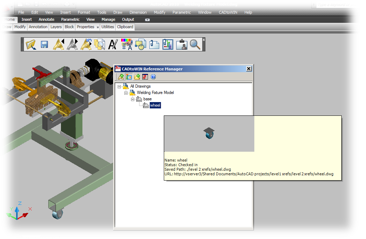Click the tree view icon in Reference Manager

click(129, 77)
